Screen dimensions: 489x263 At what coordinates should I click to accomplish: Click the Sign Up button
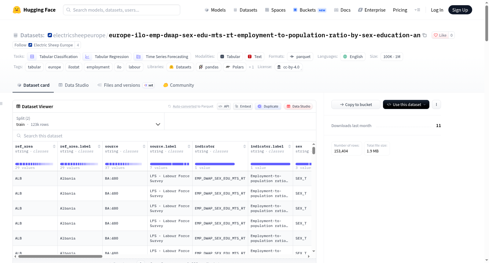click(x=460, y=10)
